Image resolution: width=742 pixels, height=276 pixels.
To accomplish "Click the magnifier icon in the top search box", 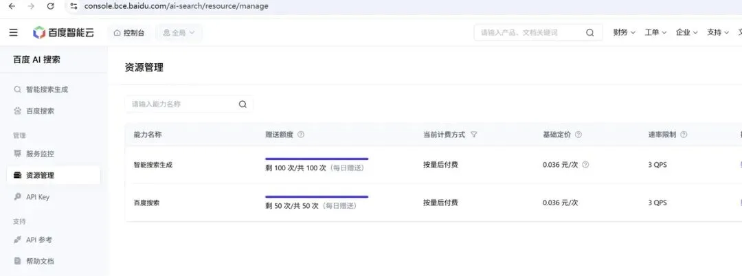I will (589, 32).
